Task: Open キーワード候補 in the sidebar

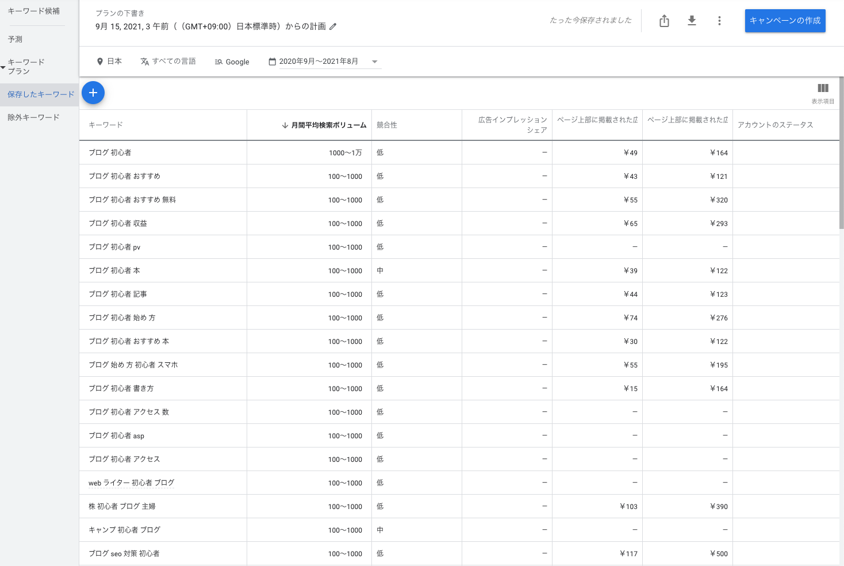Action: [x=34, y=11]
